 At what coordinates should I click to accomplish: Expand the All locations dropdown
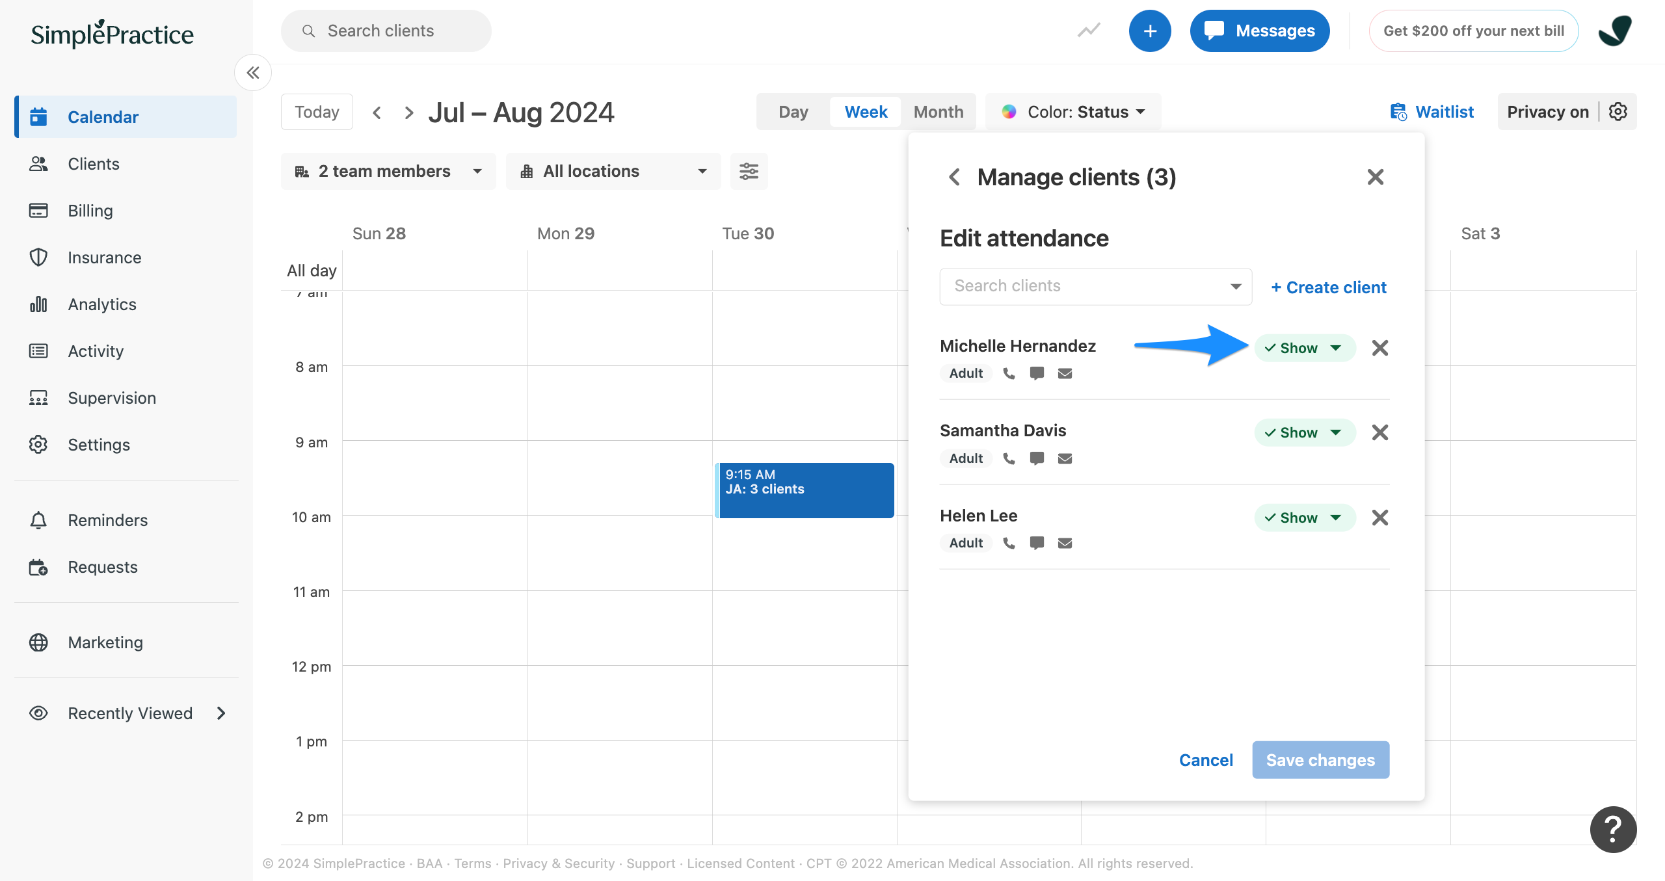(x=613, y=171)
